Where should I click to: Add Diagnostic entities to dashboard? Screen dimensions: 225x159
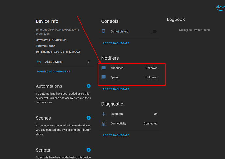point(116,135)
